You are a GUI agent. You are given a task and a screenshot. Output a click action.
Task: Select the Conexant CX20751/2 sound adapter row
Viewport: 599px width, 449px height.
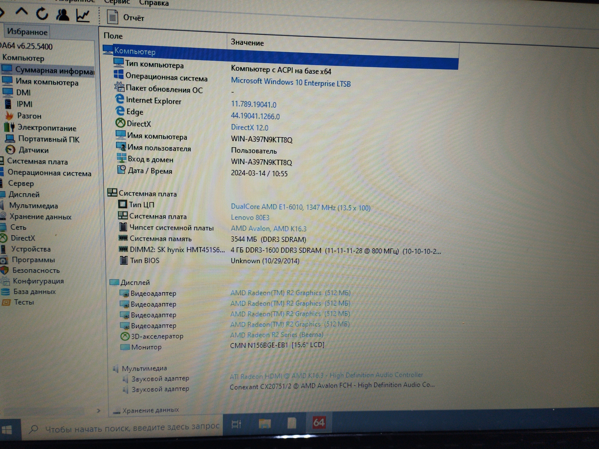279,387
